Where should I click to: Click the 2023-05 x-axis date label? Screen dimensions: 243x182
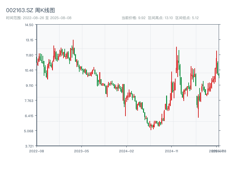pos(82,151)
